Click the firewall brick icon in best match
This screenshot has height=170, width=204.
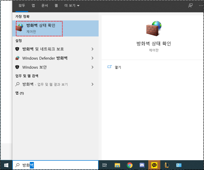(20, 27)
